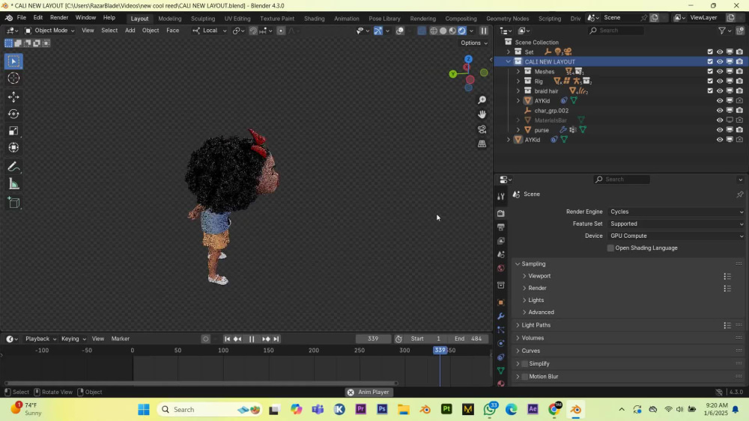Select the Annotate pencil tool
The image size is (749, 421).
tap(13, 167)
